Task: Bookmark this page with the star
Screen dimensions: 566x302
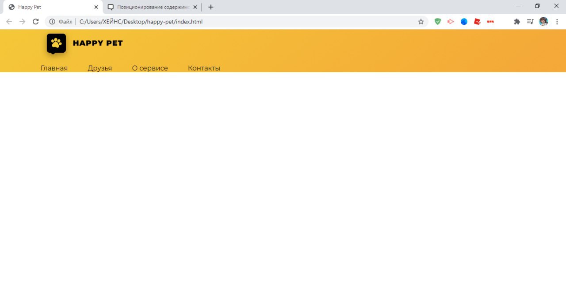Action: [421, 21]
